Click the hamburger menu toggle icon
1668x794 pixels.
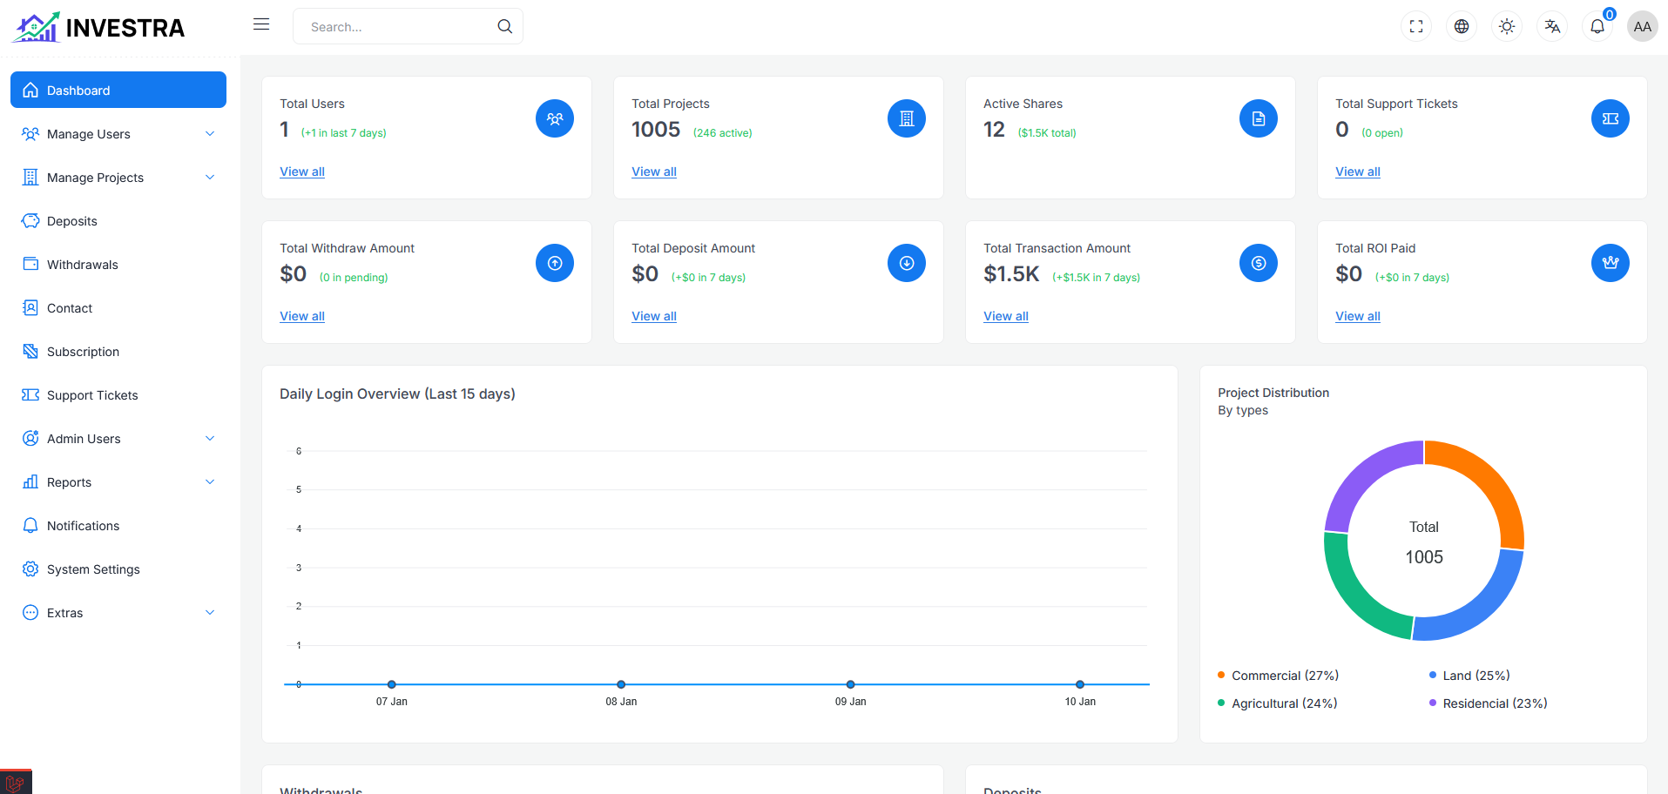tap(261, 24)
